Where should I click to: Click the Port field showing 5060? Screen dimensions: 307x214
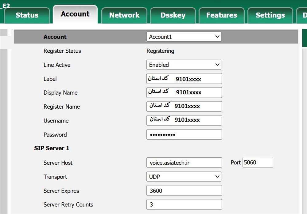click(x=258, y=163)
